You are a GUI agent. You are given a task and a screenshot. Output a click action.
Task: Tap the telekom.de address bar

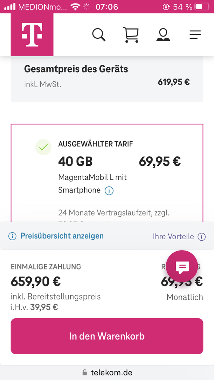pos(107,373)
